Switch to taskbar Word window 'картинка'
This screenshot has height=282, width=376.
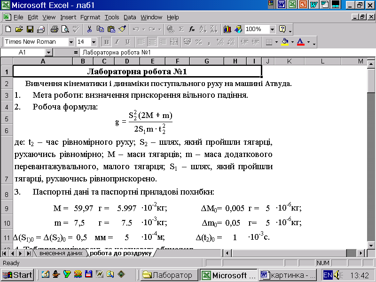288,275
